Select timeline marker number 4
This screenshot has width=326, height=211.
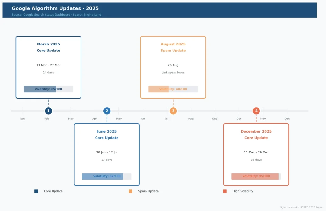coord(256,111)
